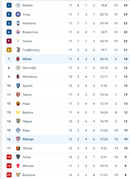Click the Juventus logo icon

(18, 50)
